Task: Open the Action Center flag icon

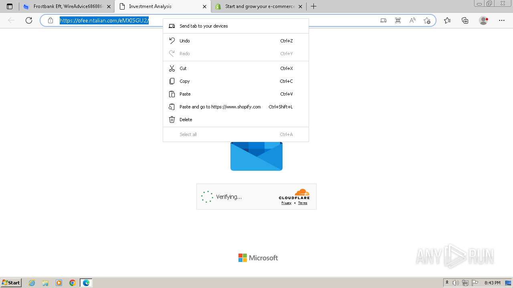Action: [x=475, y=283]
